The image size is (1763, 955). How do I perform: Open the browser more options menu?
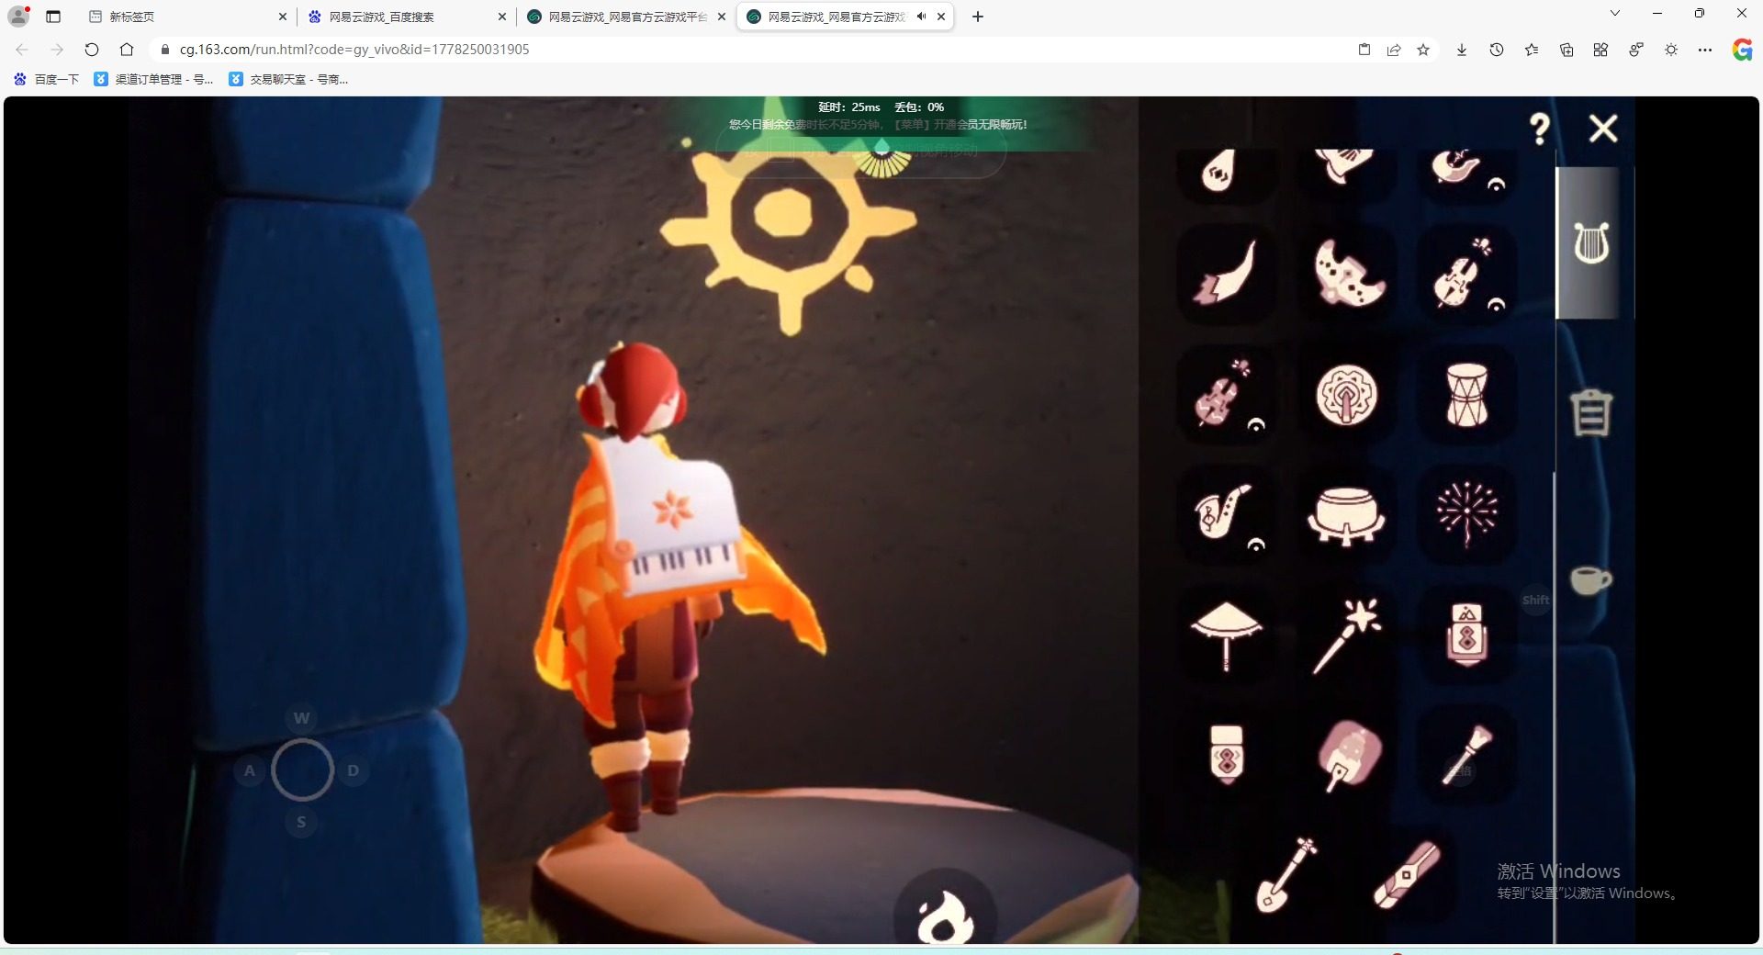click(x=1705, y=50)
